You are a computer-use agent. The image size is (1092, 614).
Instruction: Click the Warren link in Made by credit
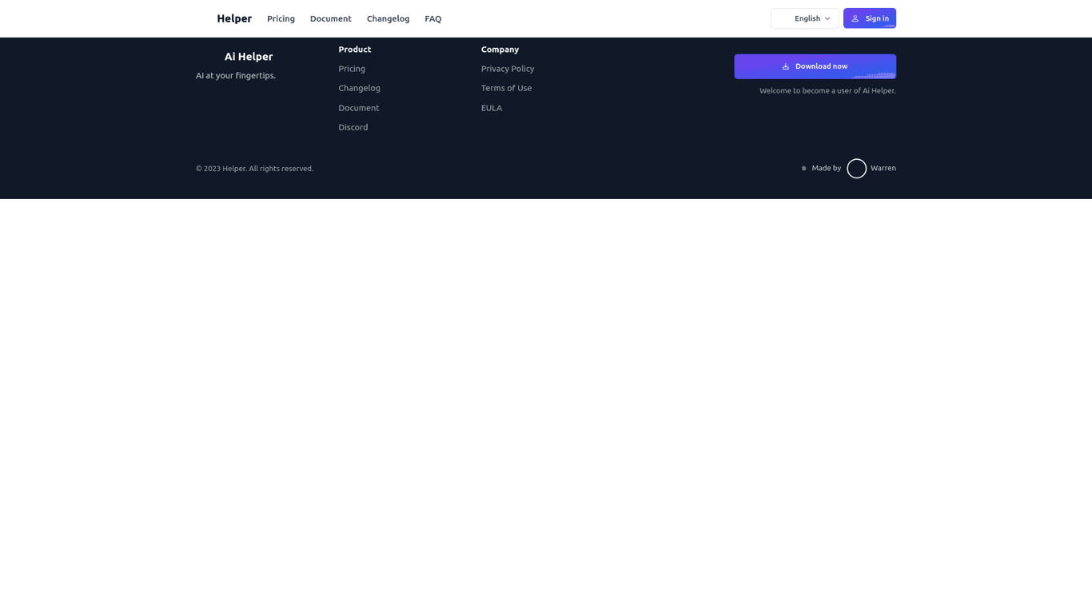[x=883, y=168]
